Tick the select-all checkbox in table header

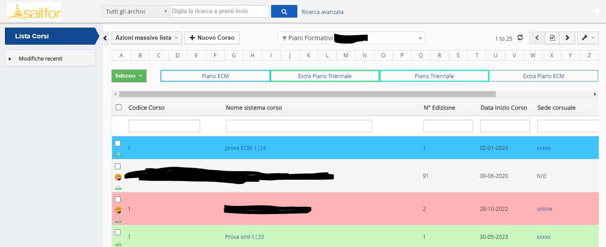[118, 107]
